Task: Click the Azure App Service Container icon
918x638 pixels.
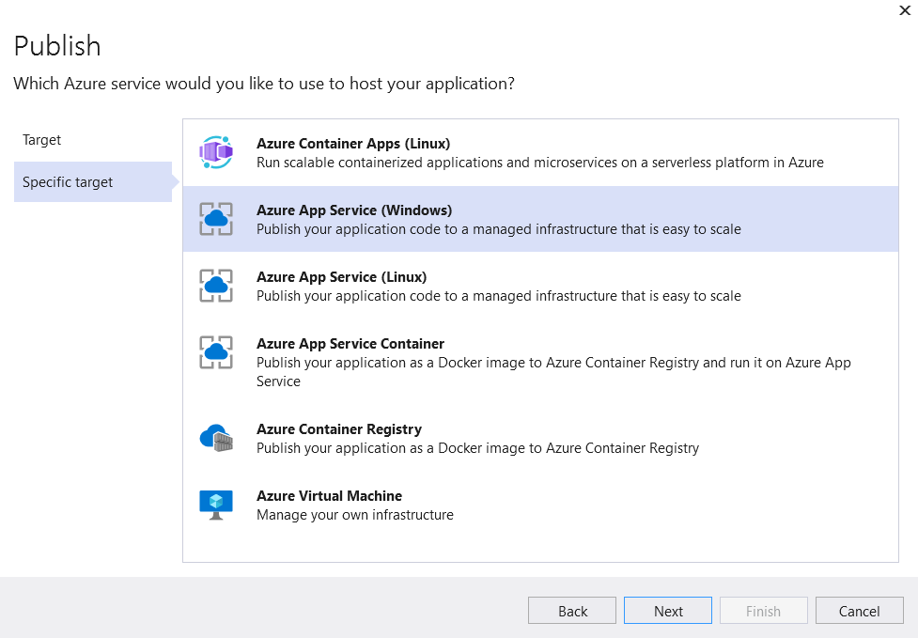Action: point(216,352)
